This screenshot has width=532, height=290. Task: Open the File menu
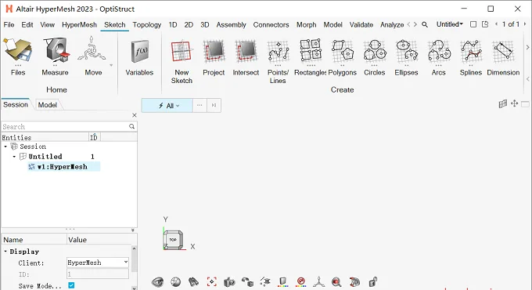coord(9,25)
